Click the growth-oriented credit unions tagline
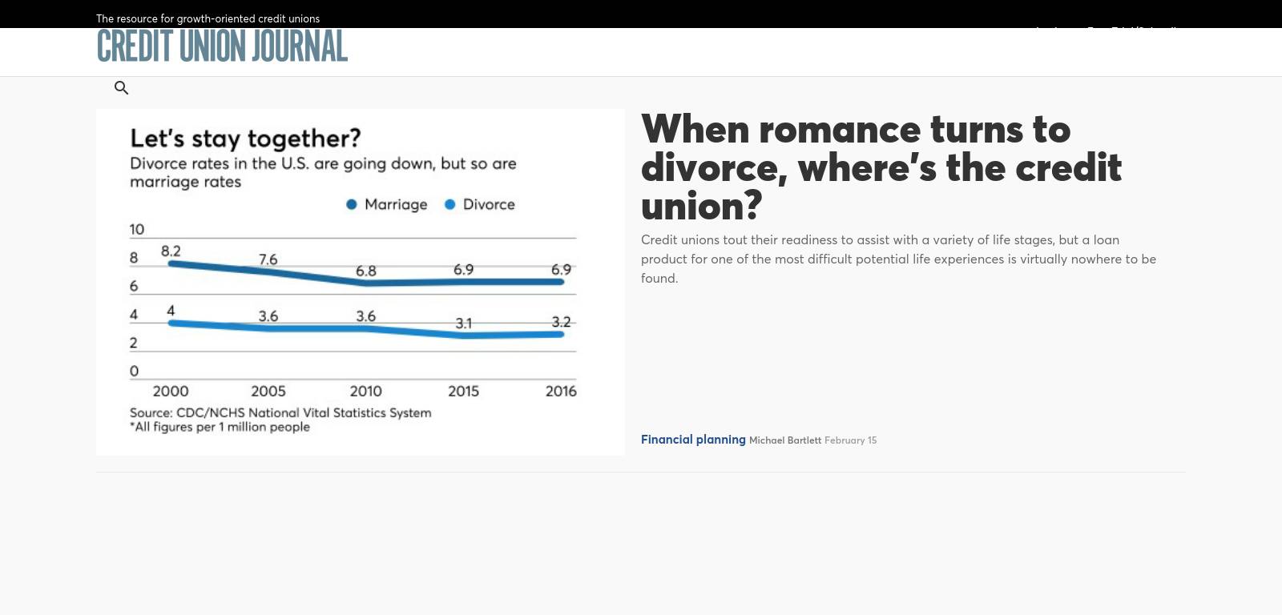Viewport: 1282px width, 615px height. 208,18
